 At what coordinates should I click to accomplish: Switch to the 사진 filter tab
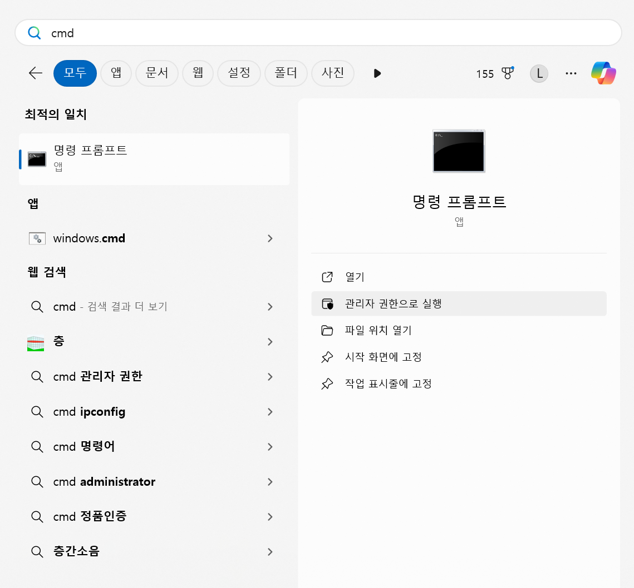[x=333, y=73]
